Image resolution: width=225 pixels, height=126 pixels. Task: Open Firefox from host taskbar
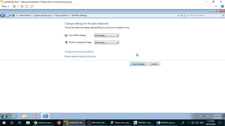click(59, 123)
